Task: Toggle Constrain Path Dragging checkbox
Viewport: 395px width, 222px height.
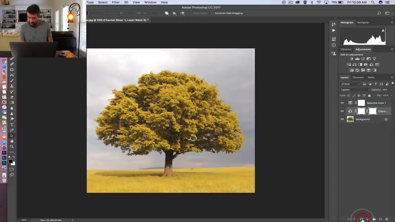Action: (213, 13)
